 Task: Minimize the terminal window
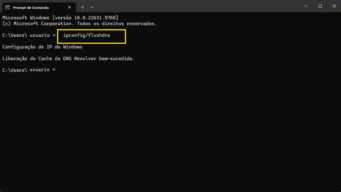click(x=306, y=6)
